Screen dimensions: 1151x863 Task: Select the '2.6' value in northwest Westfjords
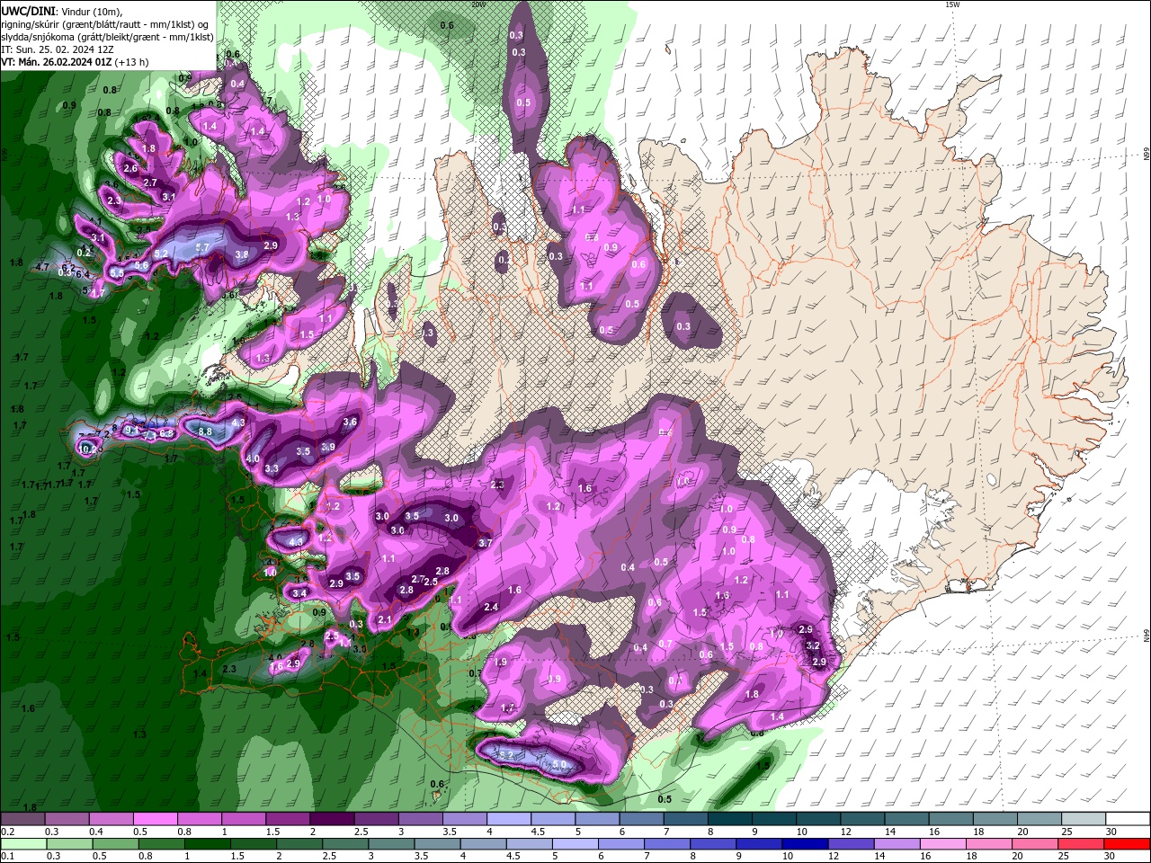[x=130, y=168]
